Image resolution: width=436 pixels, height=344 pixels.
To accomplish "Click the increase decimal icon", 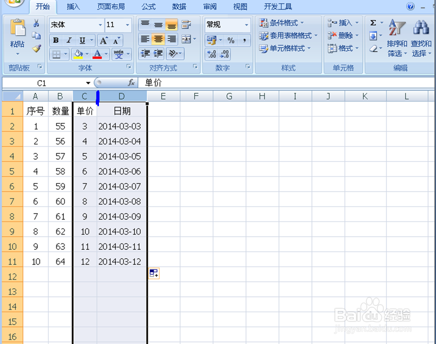I will [x=211, y=54].
